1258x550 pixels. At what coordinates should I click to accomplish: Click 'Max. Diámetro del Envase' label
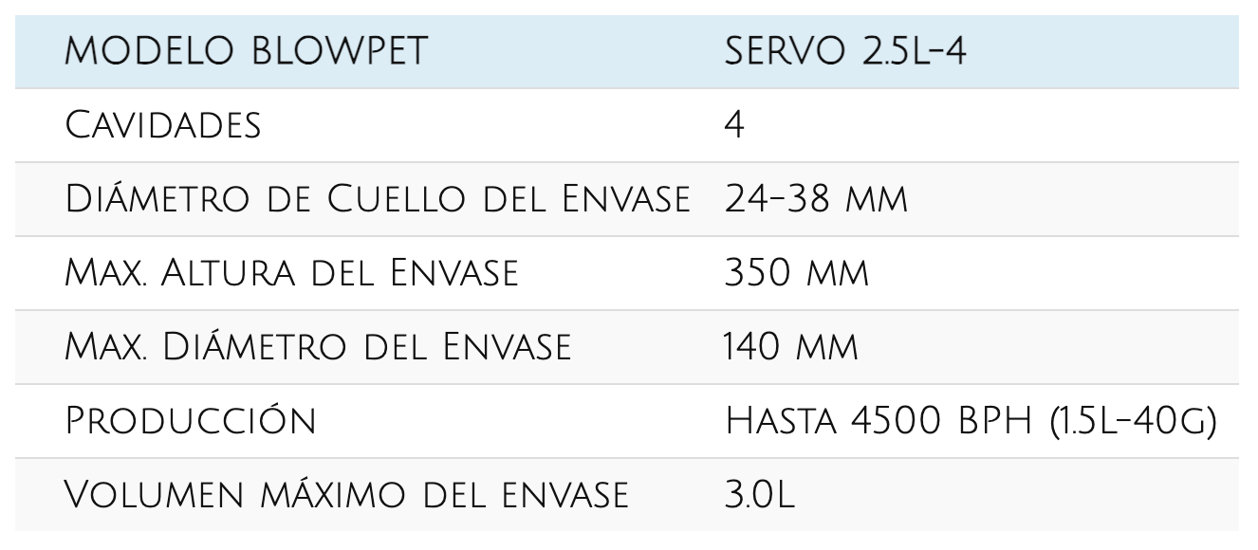coord(316,347)
